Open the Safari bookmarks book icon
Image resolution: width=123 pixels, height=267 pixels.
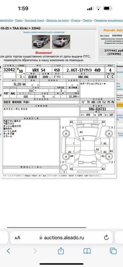(87, 251)
